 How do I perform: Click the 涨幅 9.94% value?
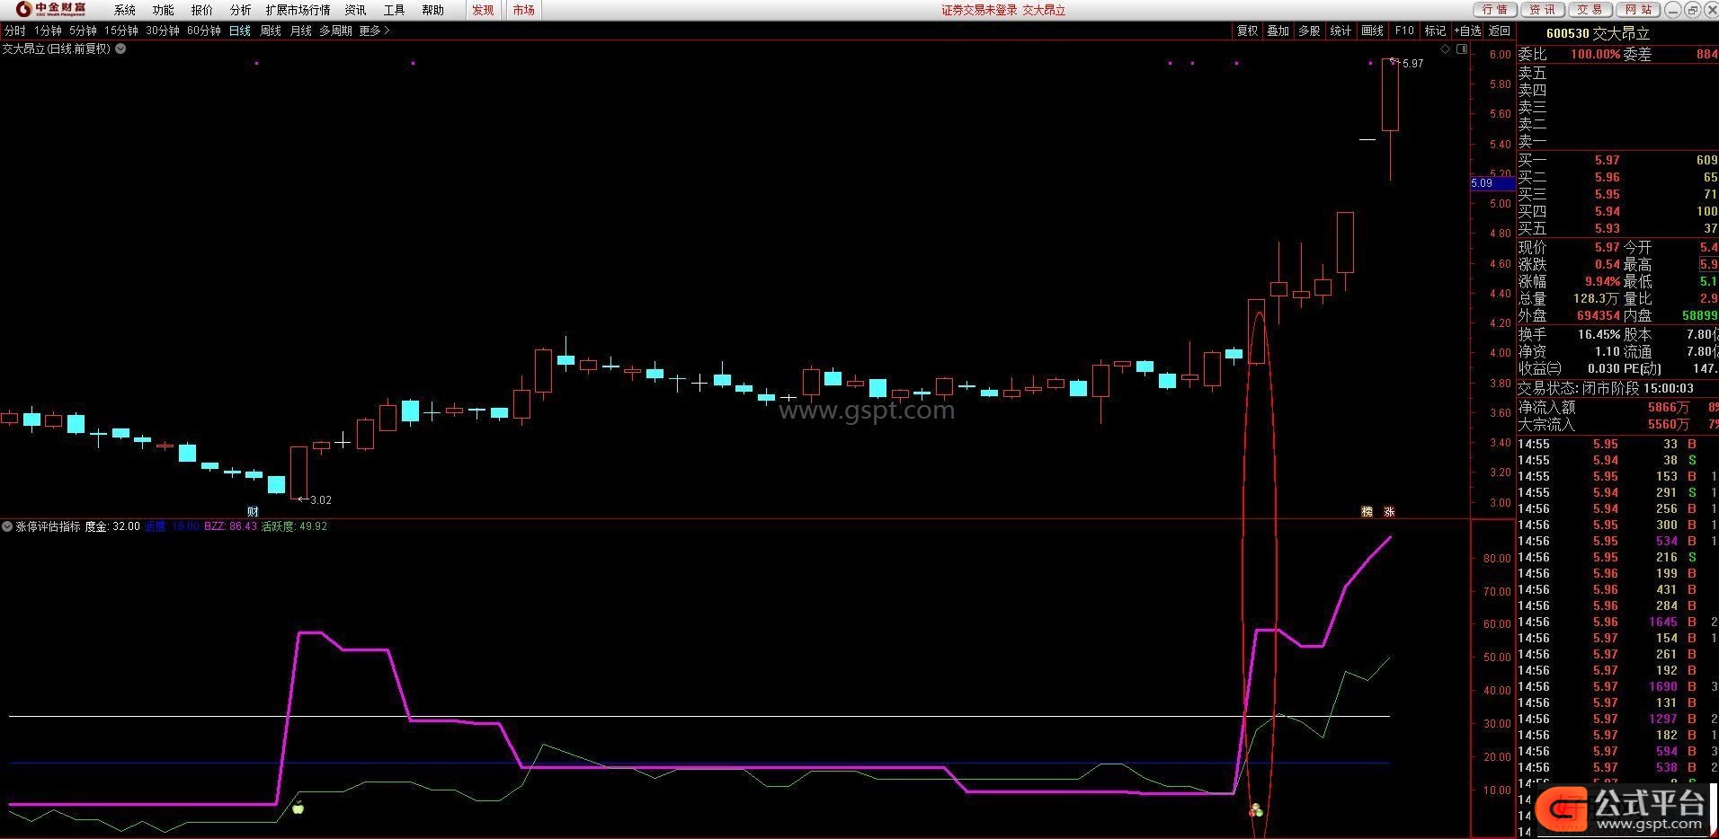click(x=1601, y=281)
